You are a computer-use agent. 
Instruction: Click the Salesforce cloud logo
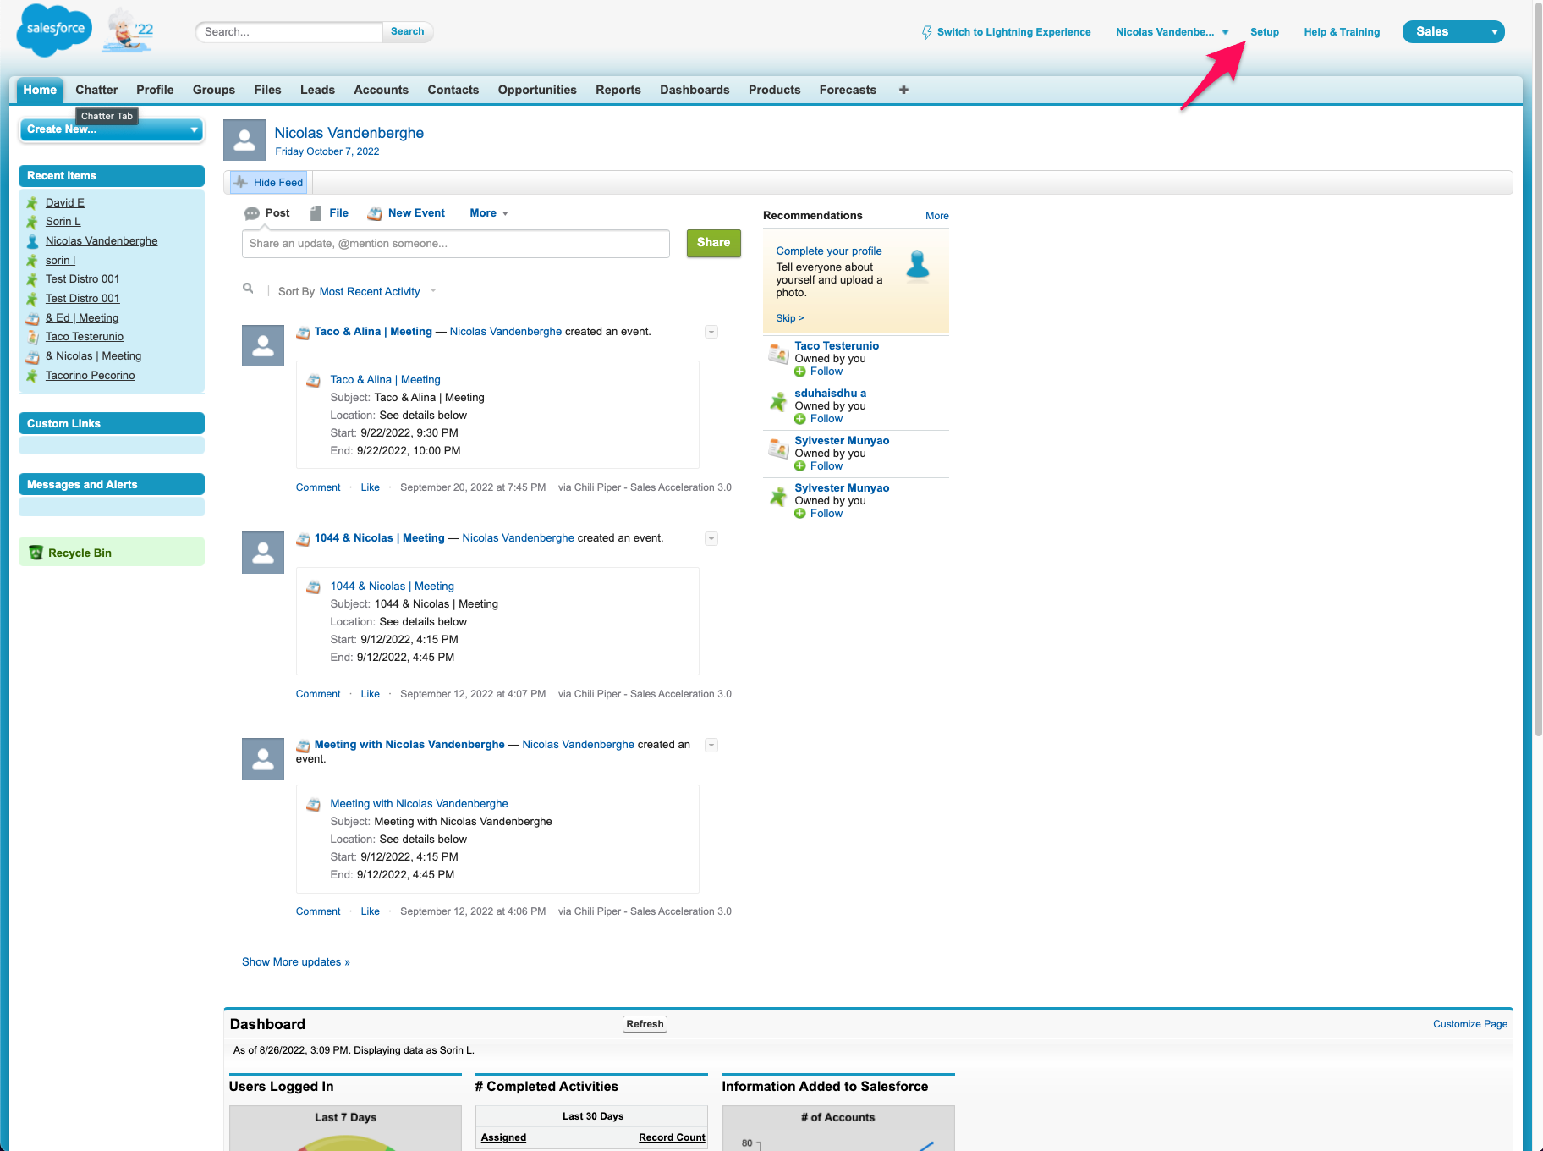pyautogui.click(x=54, y=30)
